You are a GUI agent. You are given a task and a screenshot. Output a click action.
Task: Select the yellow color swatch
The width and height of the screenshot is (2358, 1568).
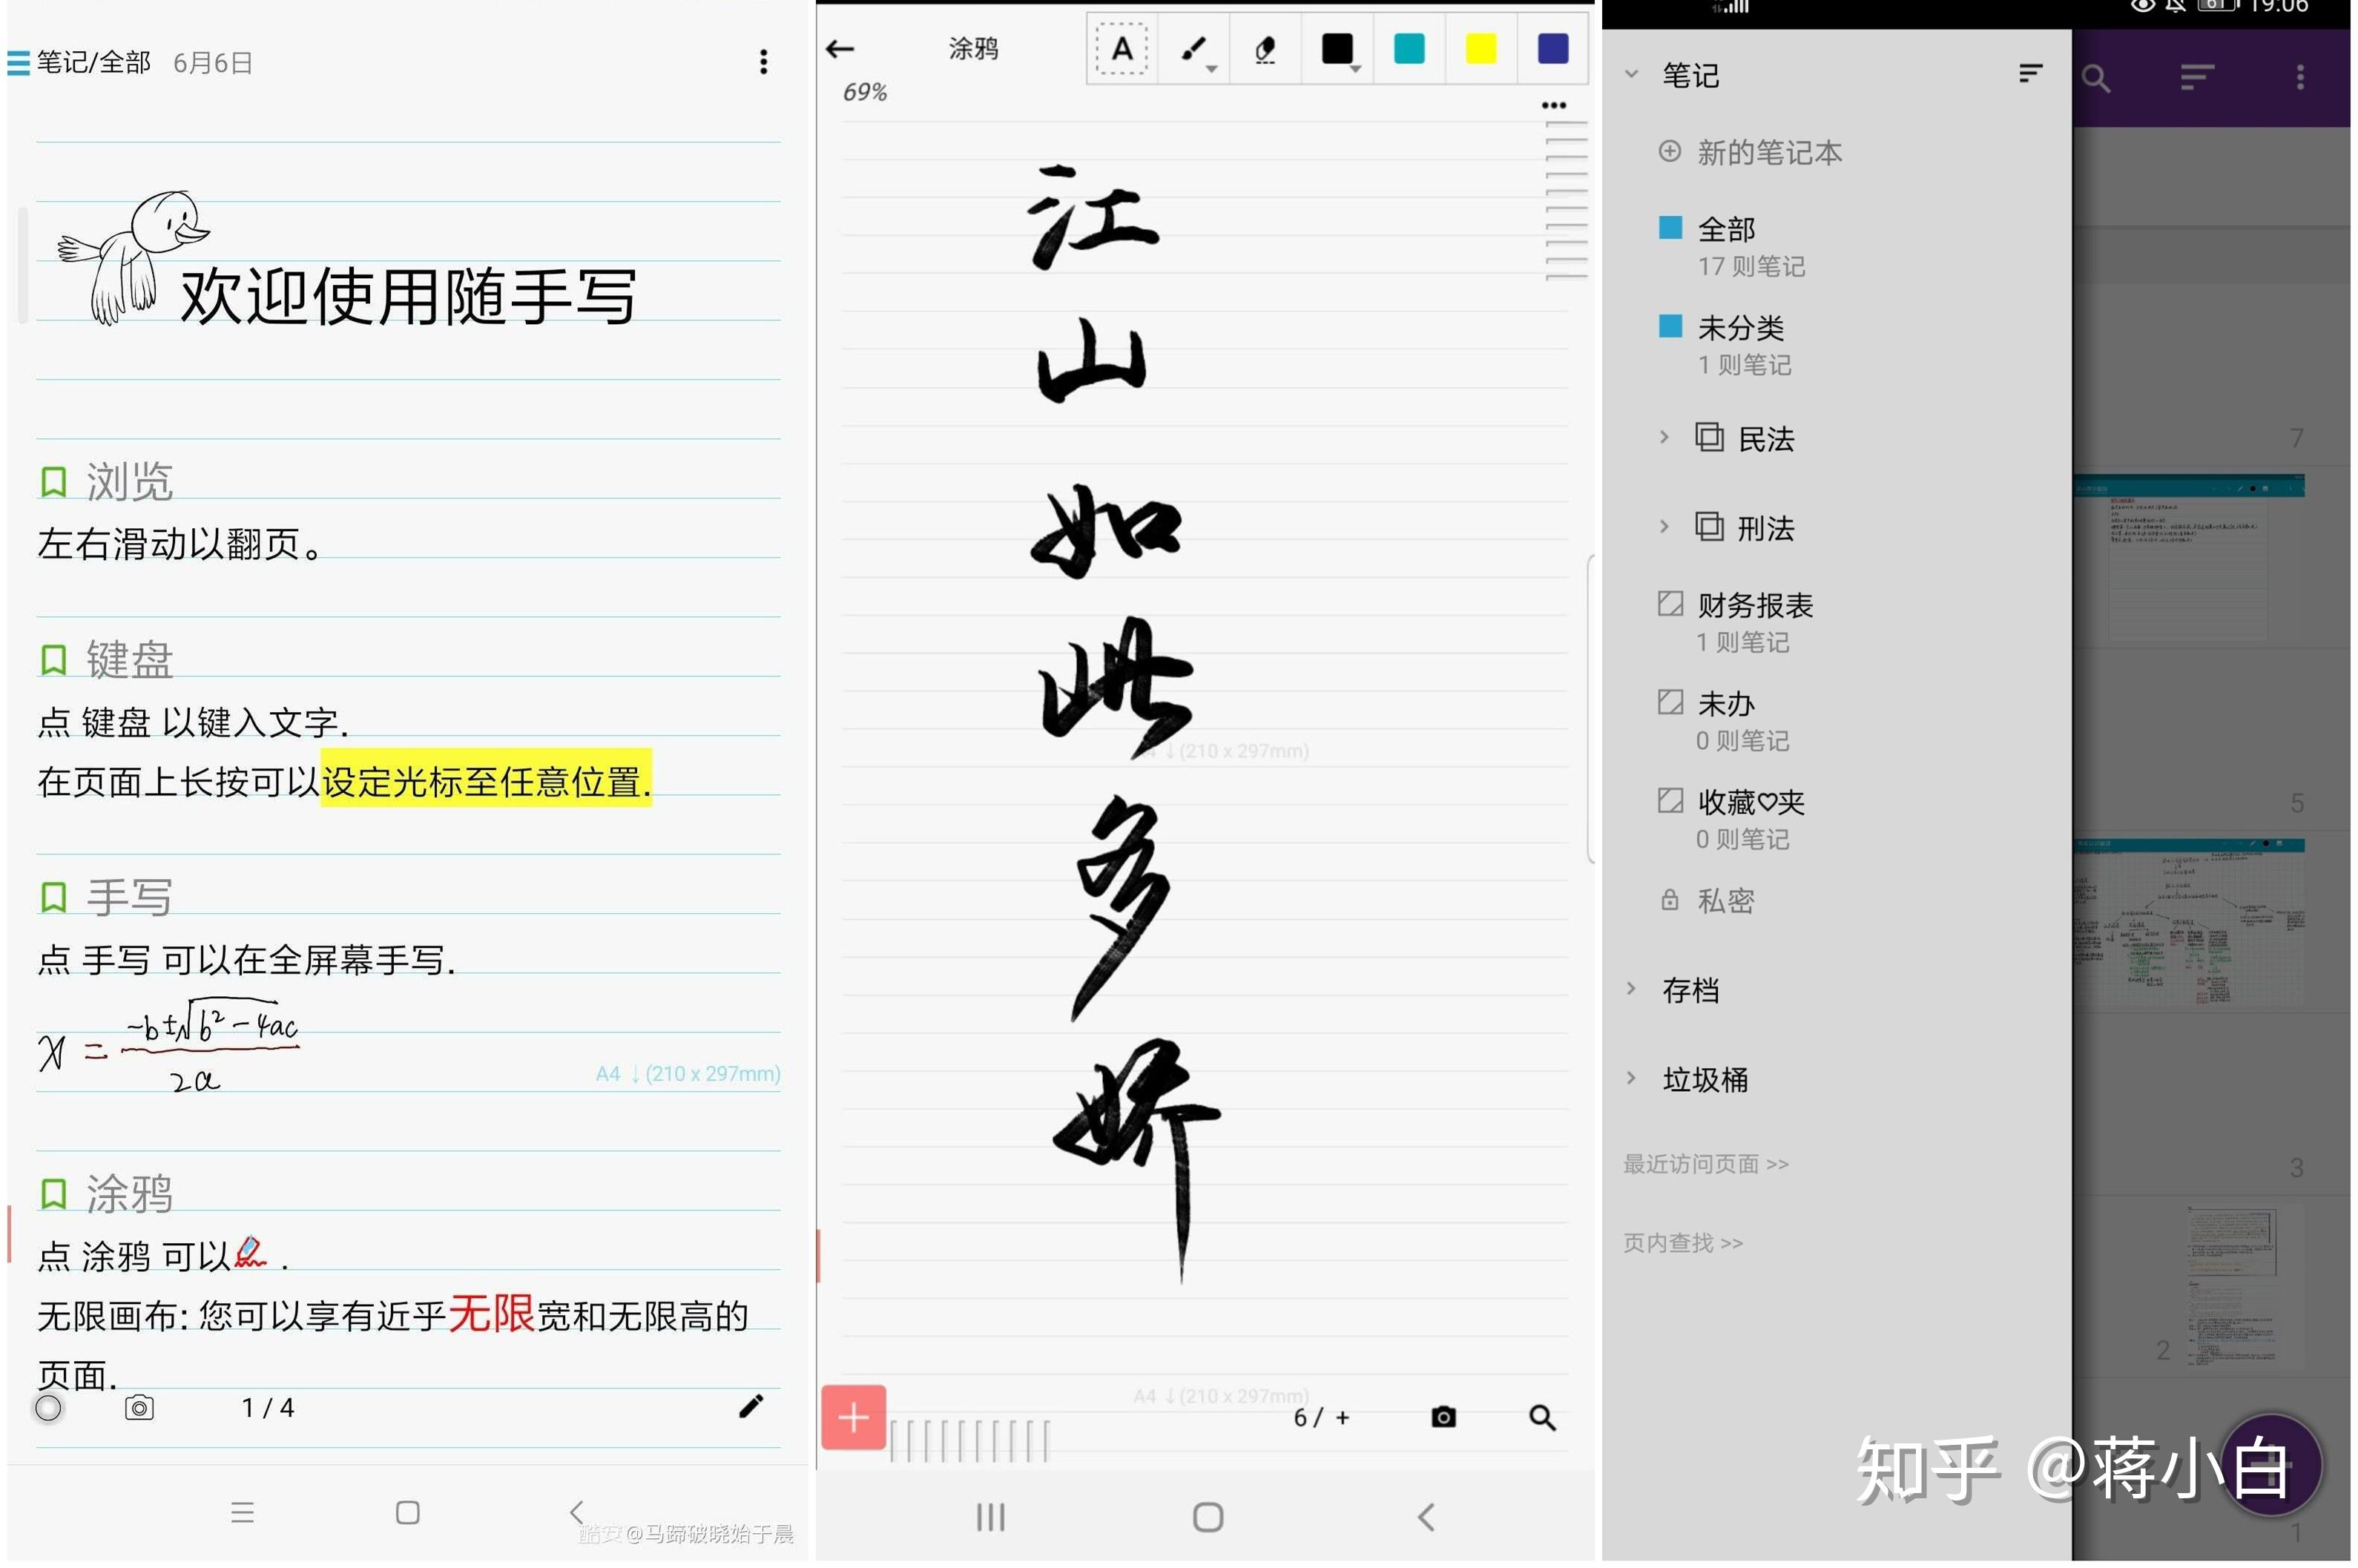(1480, 48)
